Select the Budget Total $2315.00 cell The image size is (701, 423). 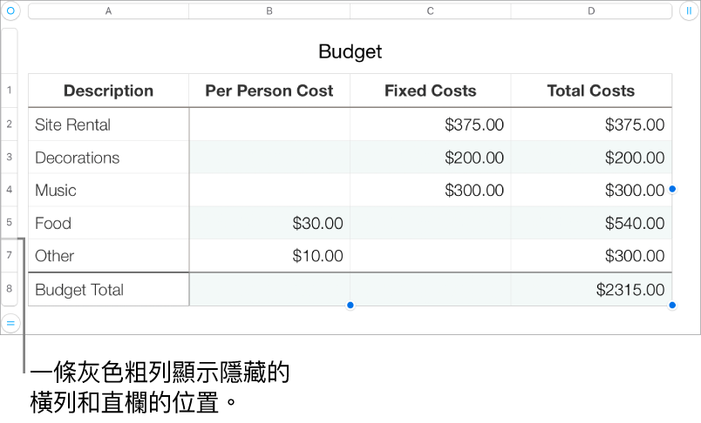click(x=591, y=290)
